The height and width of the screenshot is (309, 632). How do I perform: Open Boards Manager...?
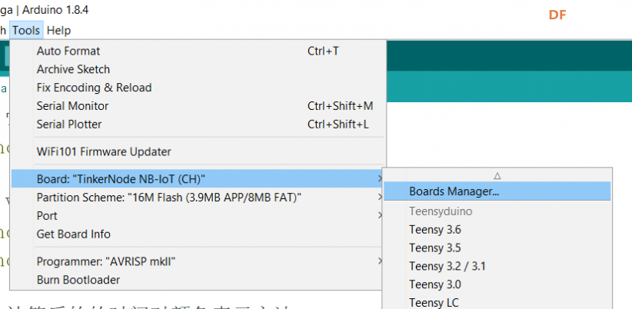tap(497, 191)
